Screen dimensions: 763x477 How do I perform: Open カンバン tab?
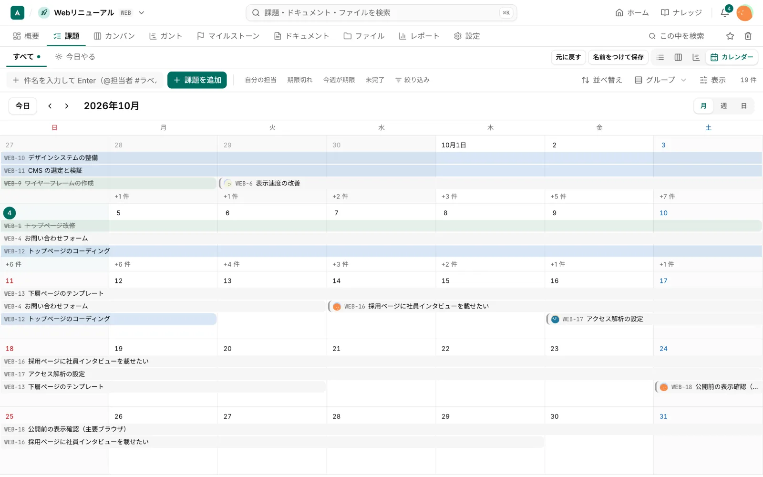pos(114,36)
